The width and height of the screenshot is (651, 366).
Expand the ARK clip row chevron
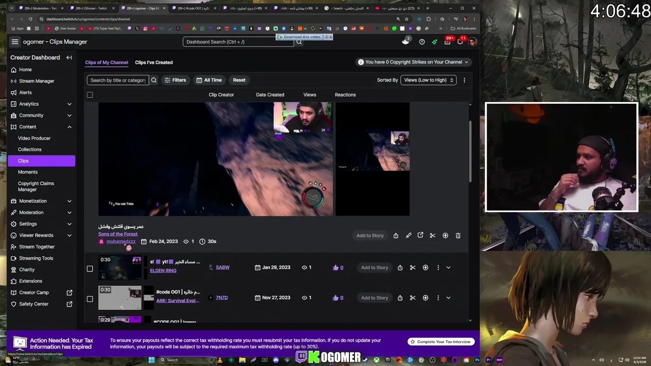pyautogui.click(x=448, y=298)
